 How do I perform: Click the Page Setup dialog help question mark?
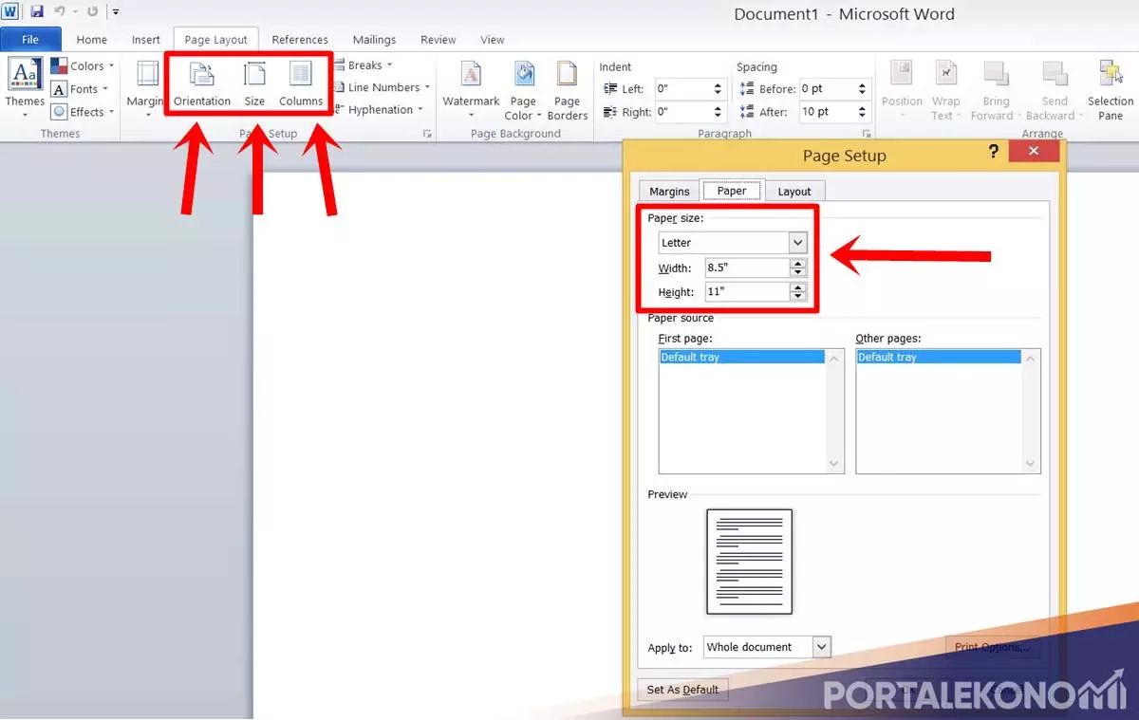[x=994, y=152]
